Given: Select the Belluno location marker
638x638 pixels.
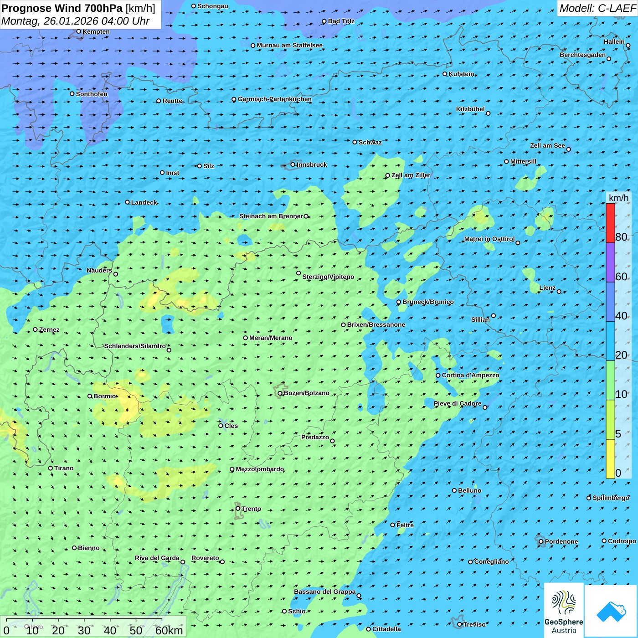Looking at the screenshot, I should (x=454, y=490).
